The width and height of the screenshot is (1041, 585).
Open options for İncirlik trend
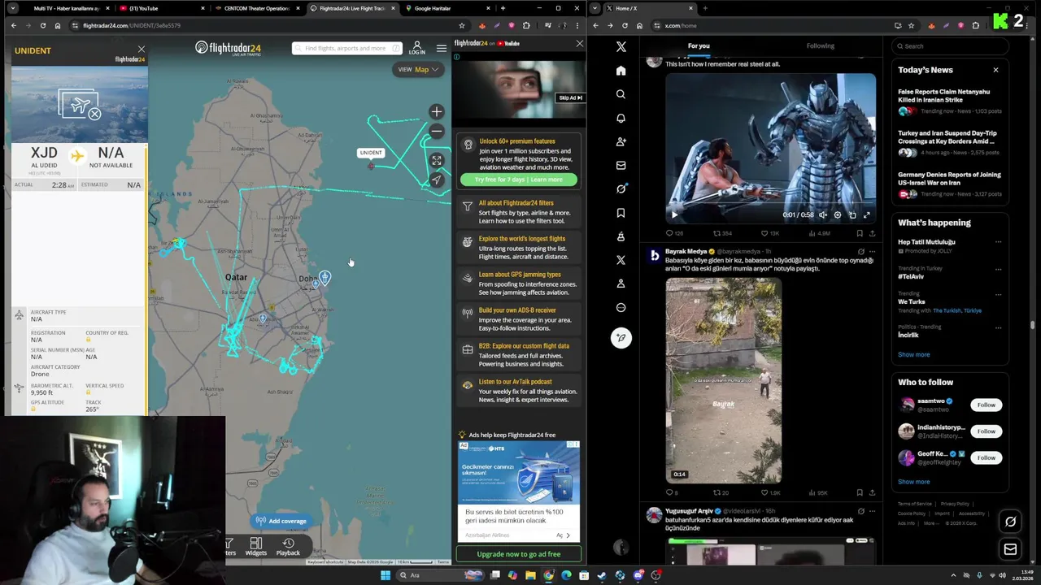click(998, 327)
